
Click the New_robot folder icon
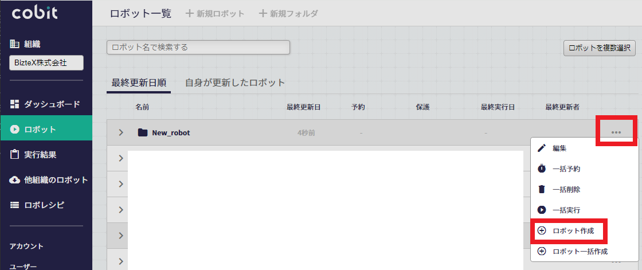point(143,132)
